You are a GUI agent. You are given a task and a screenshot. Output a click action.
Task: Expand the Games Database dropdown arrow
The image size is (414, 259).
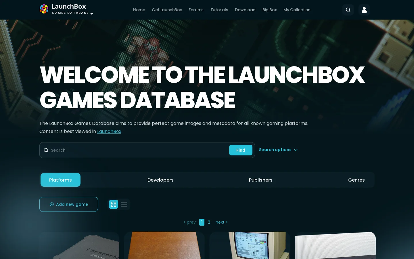click(92, 14)
